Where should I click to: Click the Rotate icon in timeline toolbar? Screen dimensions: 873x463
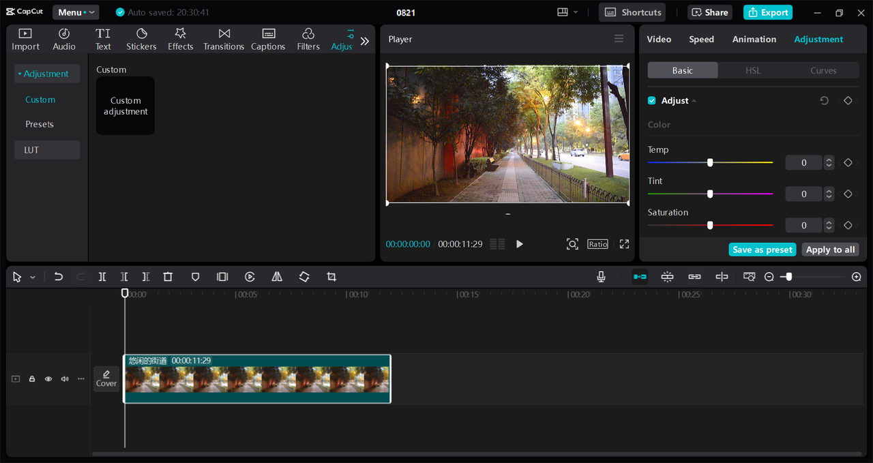pos(304,277)
